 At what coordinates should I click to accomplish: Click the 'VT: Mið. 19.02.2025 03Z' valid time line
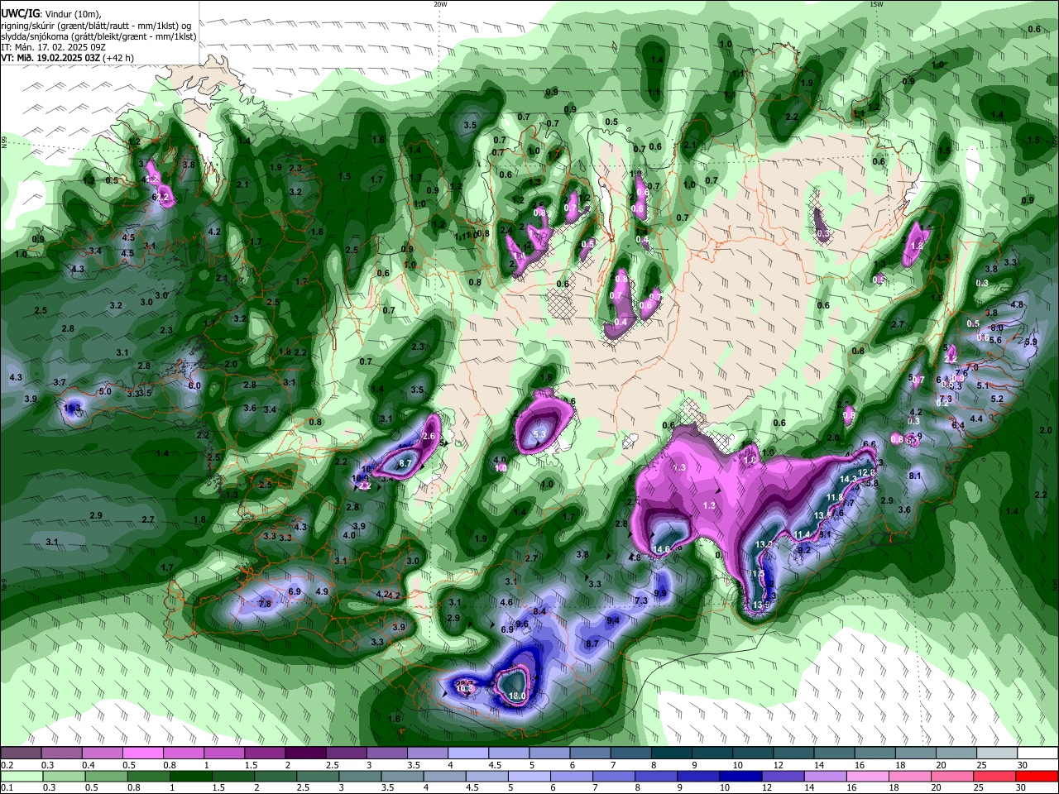51,58
